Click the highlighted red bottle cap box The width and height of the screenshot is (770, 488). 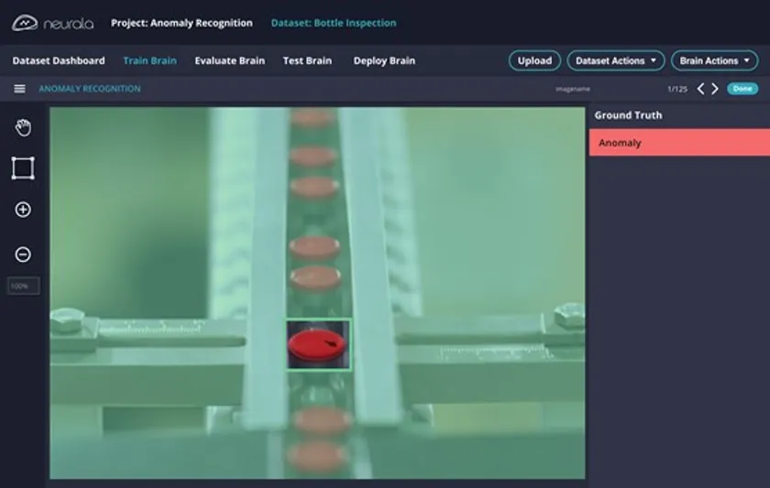[318, 345]
